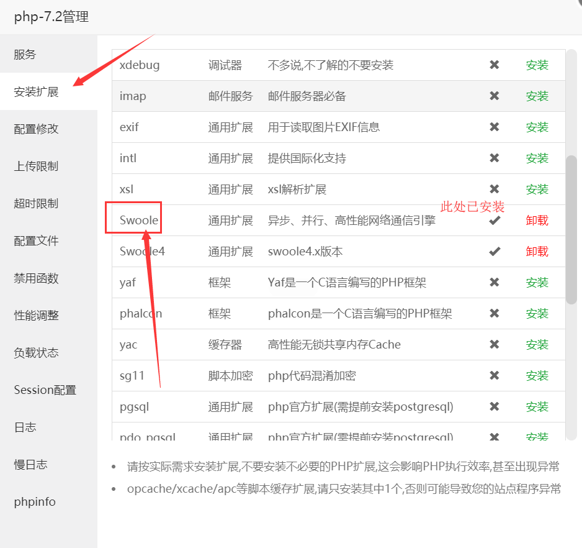Screen dimensions: 582x548
Task: Install the pgsql extension
Action: pos(537,407)
